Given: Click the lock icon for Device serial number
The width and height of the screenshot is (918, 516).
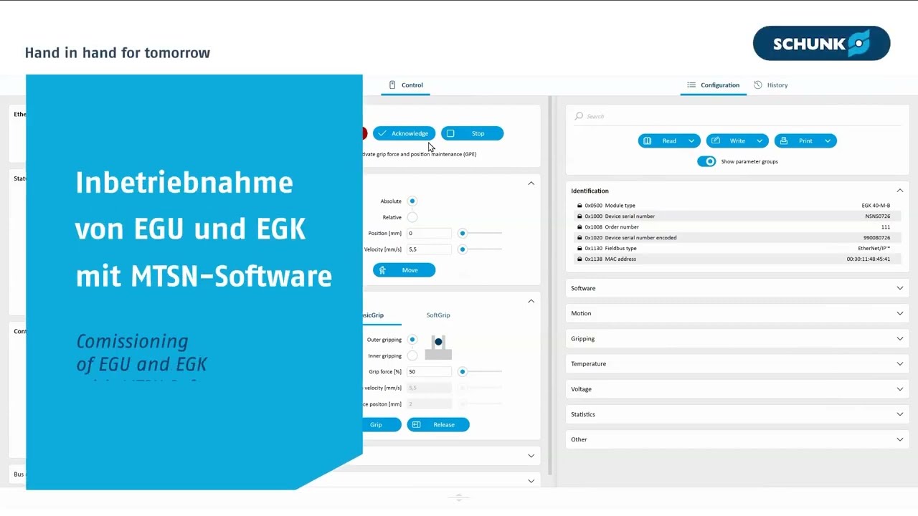Looking at the screenshot, I should point(579,216).
